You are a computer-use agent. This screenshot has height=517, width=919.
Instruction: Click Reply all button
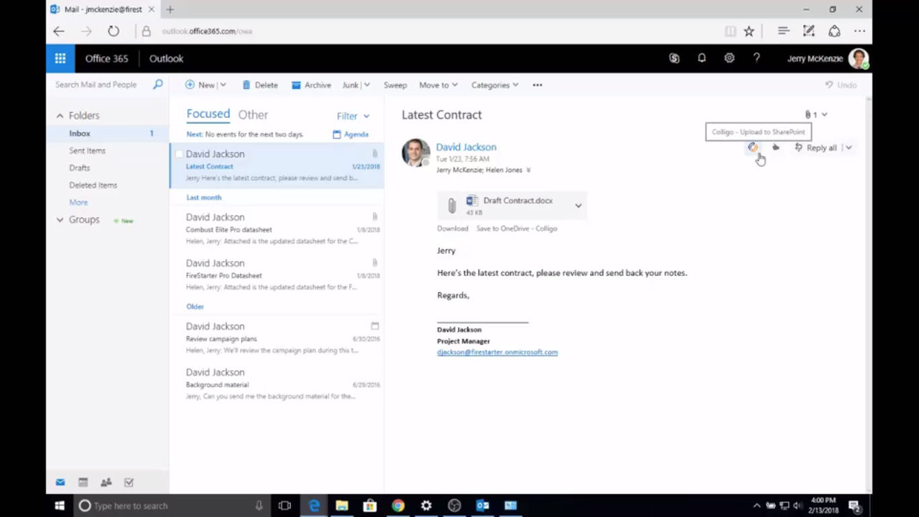point(815,147)
